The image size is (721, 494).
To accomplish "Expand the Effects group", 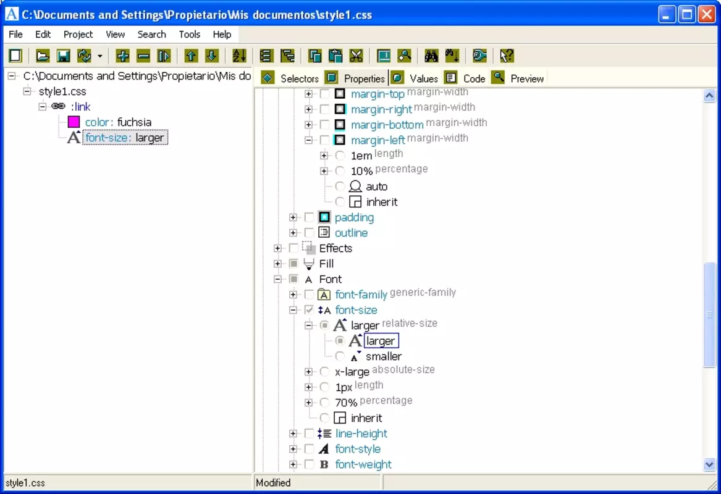I will pos(278,248).
